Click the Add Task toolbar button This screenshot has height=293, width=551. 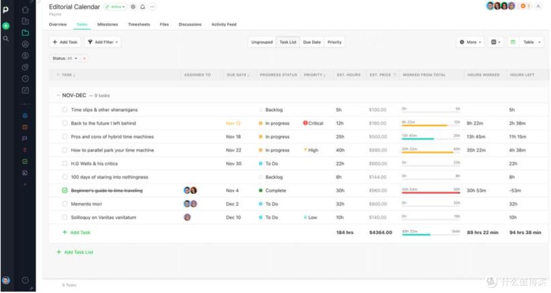(65, 42)
